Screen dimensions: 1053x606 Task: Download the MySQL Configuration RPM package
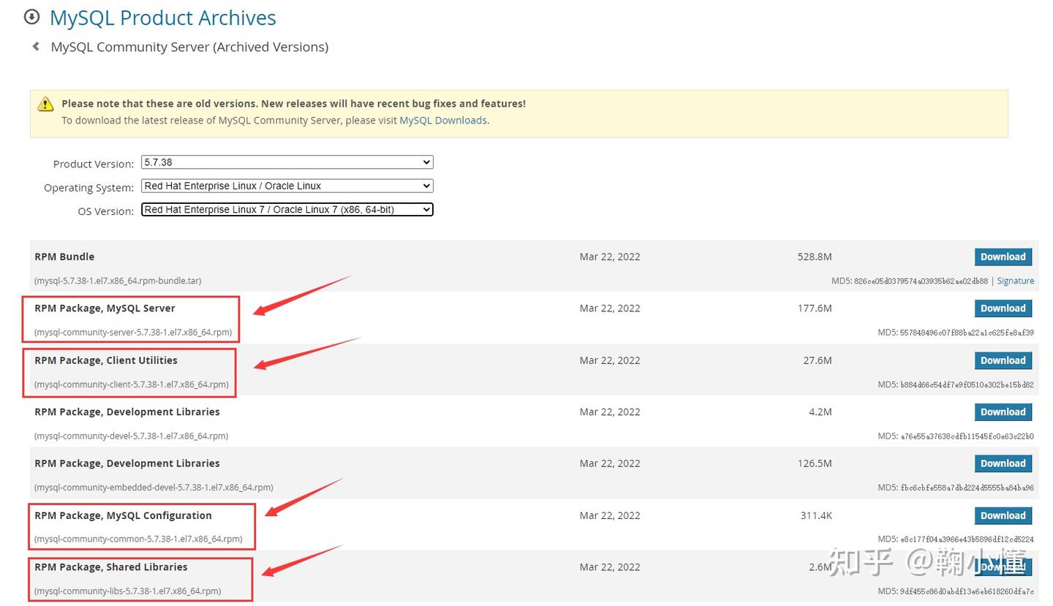click(x=1003, y=515)
